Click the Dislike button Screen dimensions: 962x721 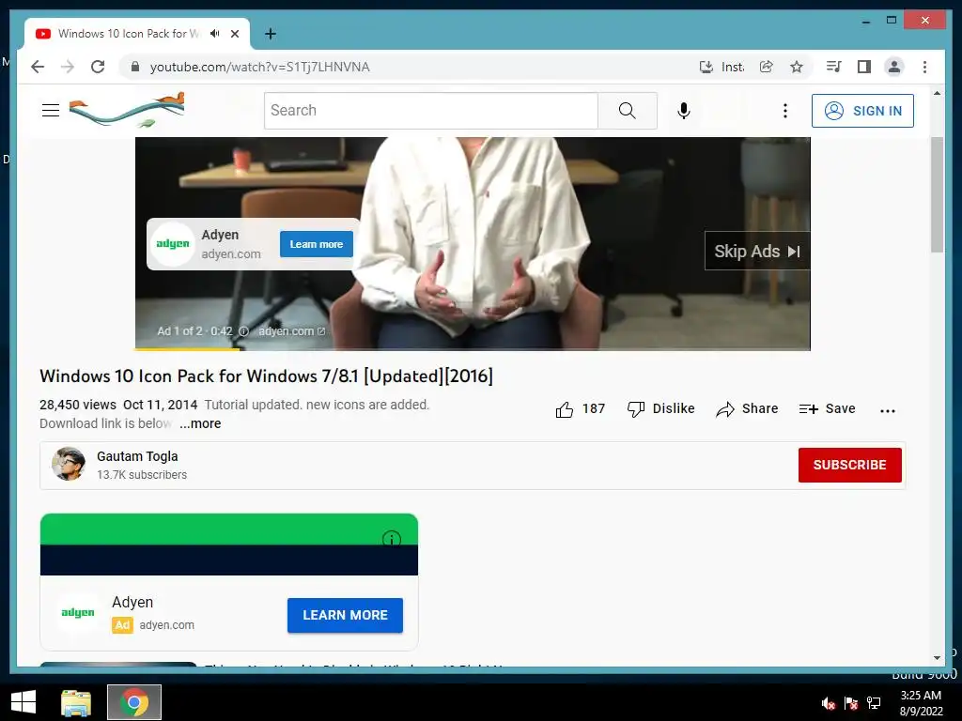[x=660, y=409]
